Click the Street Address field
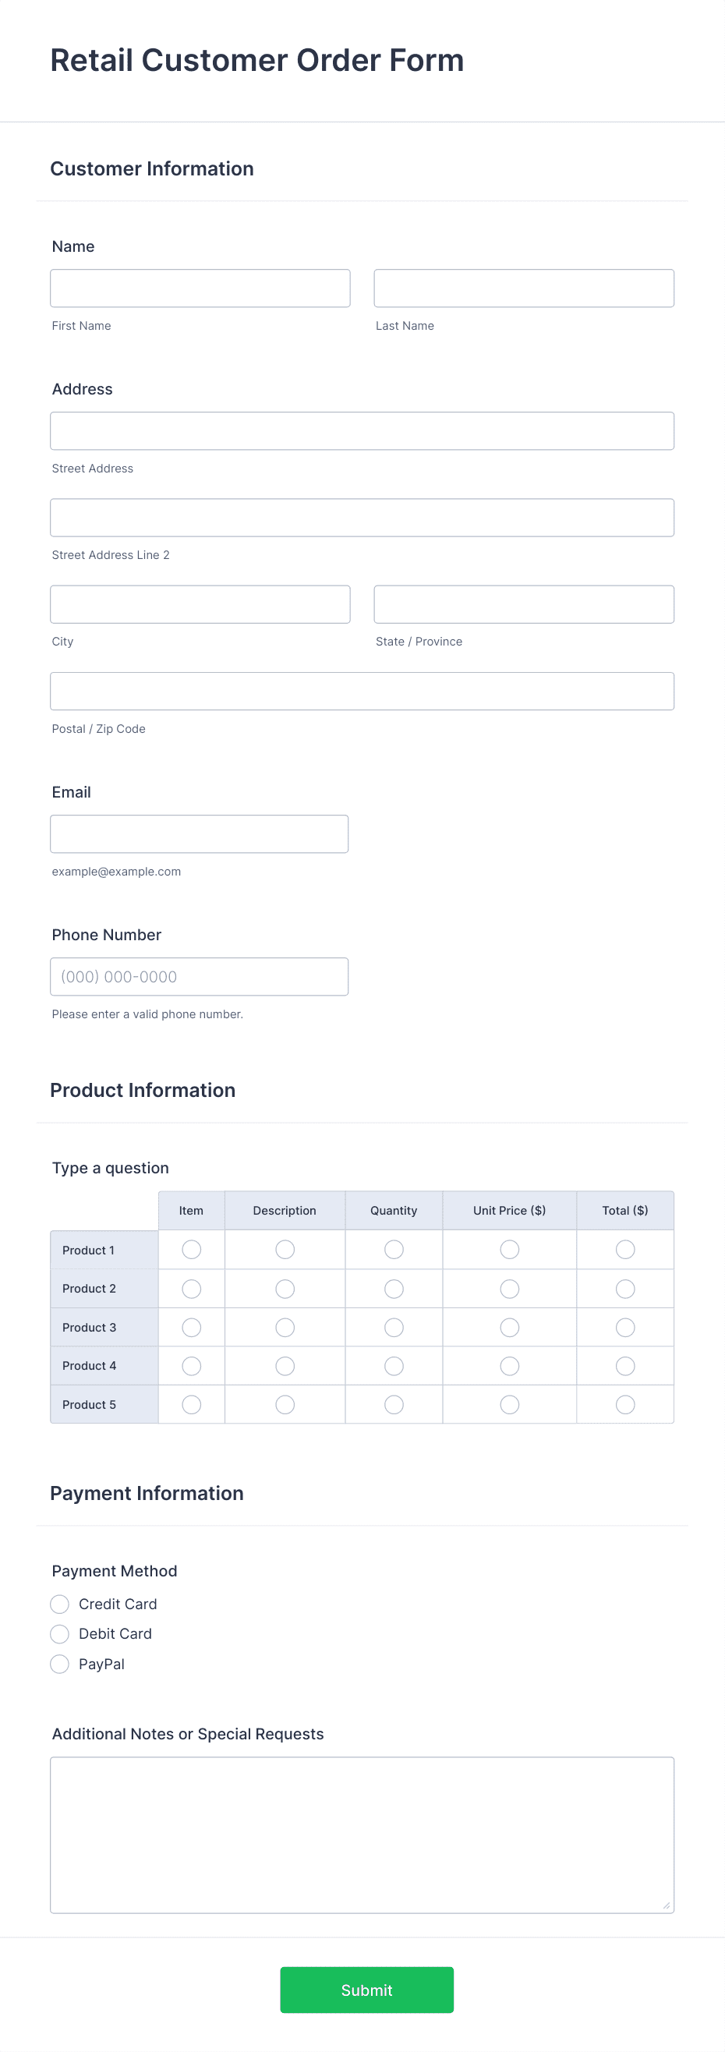 361,430
